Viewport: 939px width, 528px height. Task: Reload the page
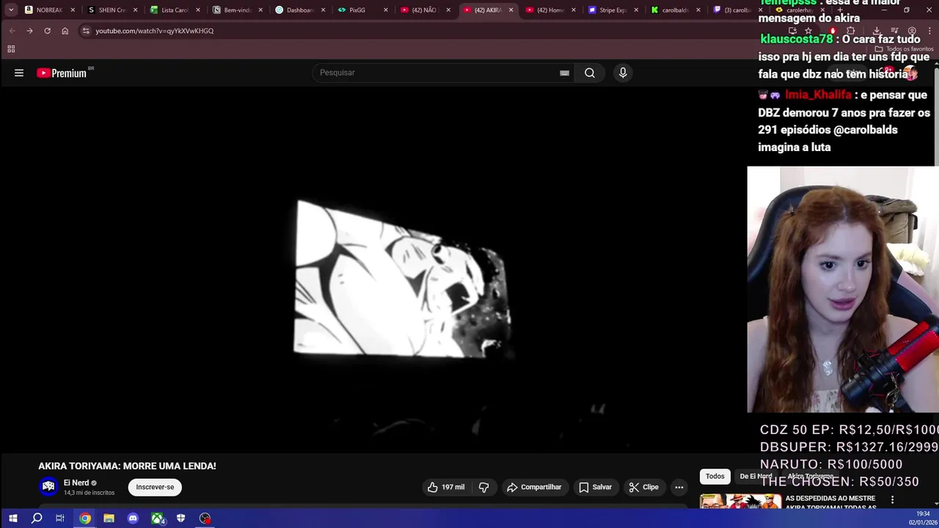47,31
